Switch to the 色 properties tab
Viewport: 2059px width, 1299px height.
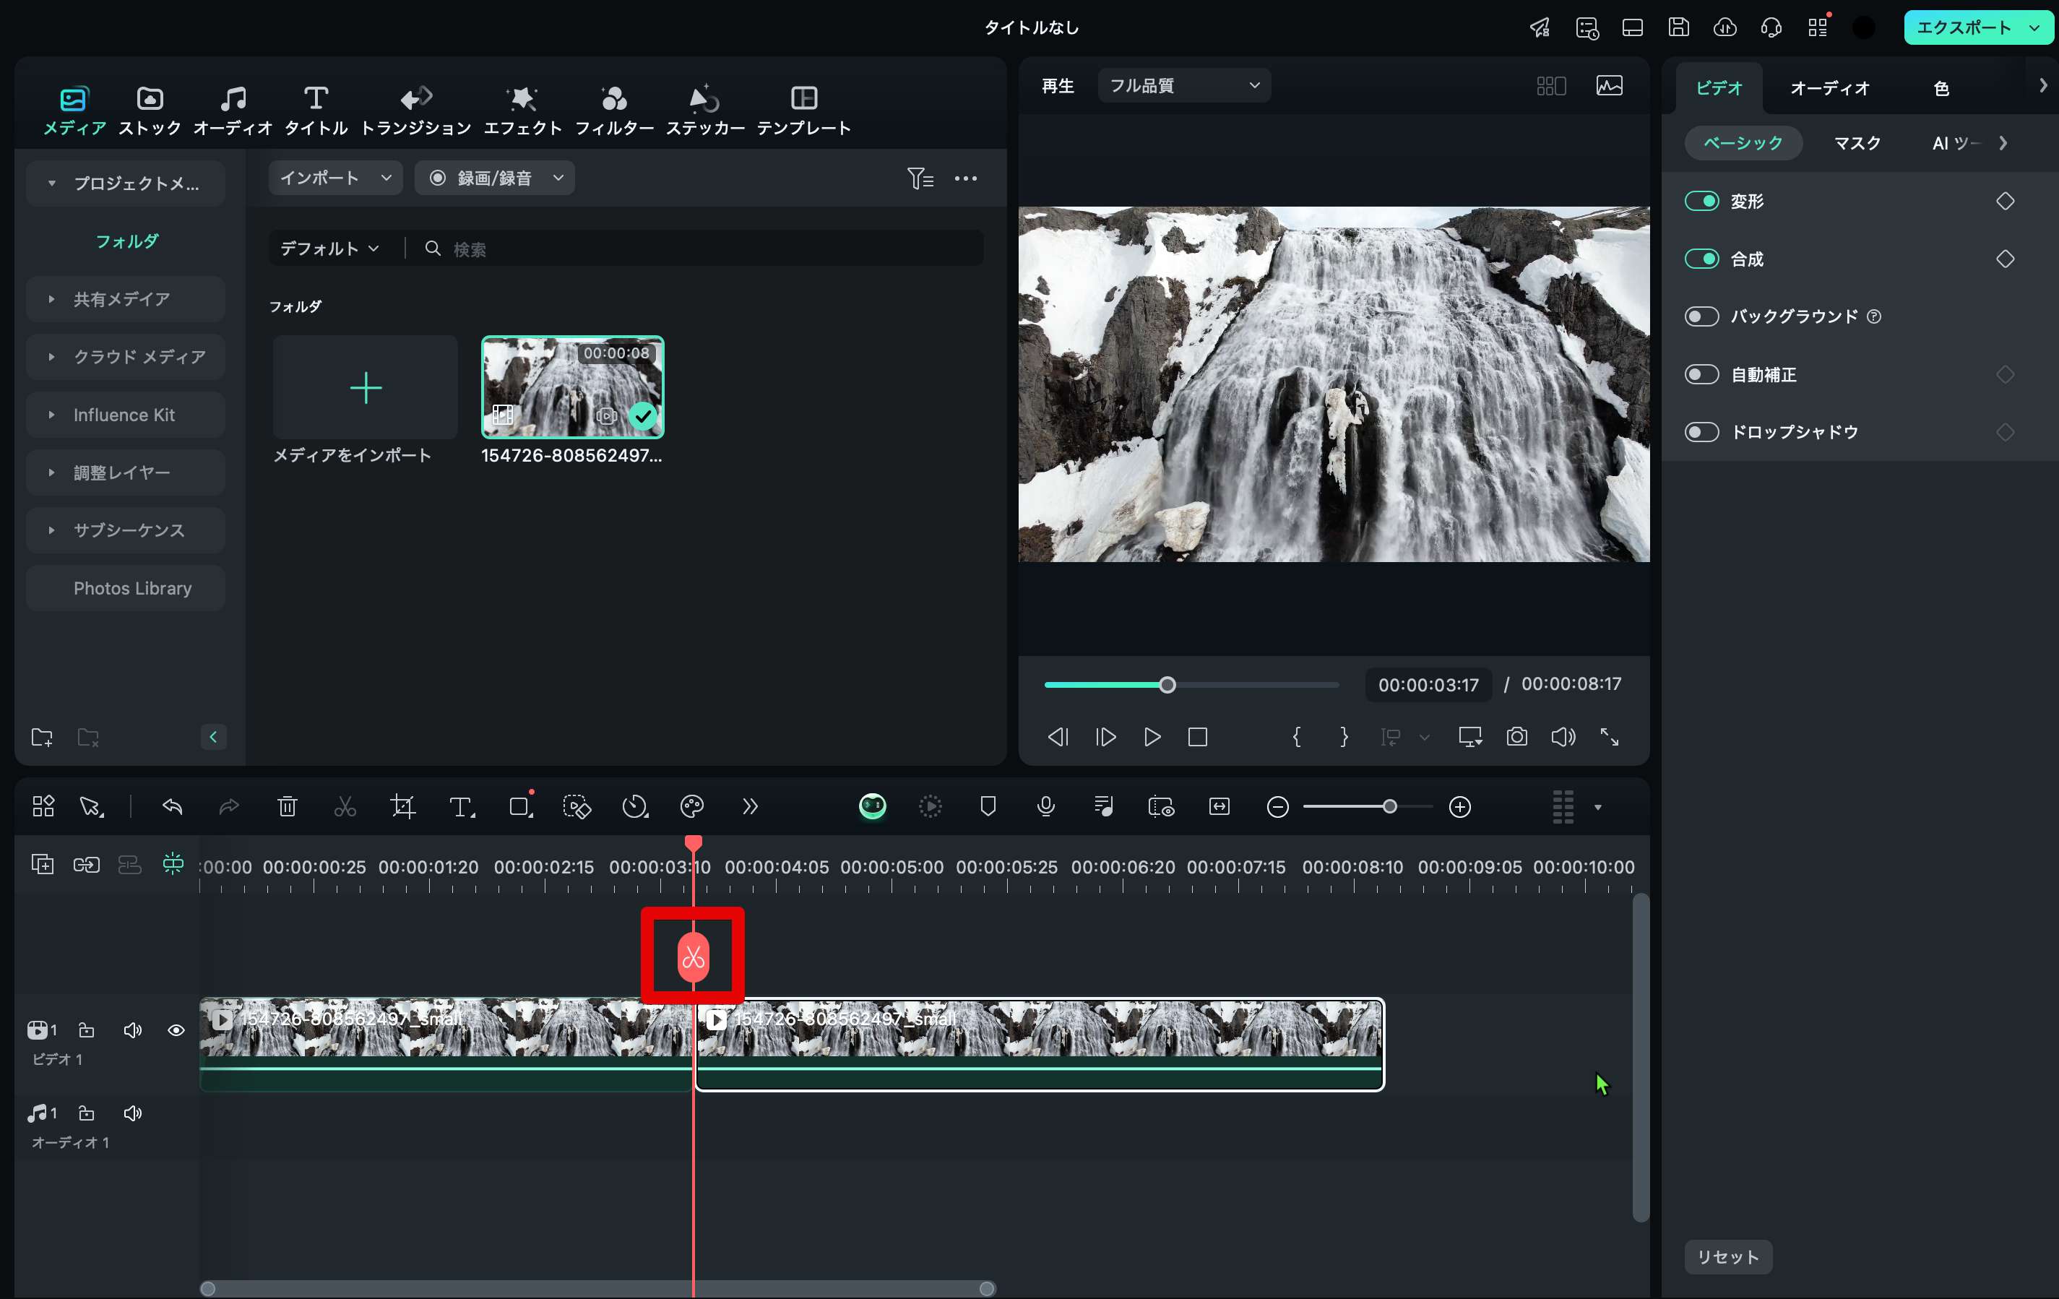point(1941,88)
